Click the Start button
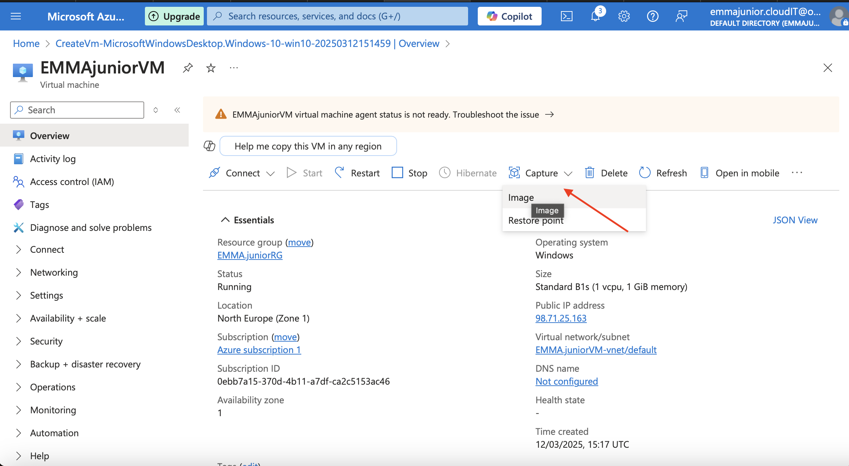Screen dimensions: 849x466 click(x=304, y=173)
